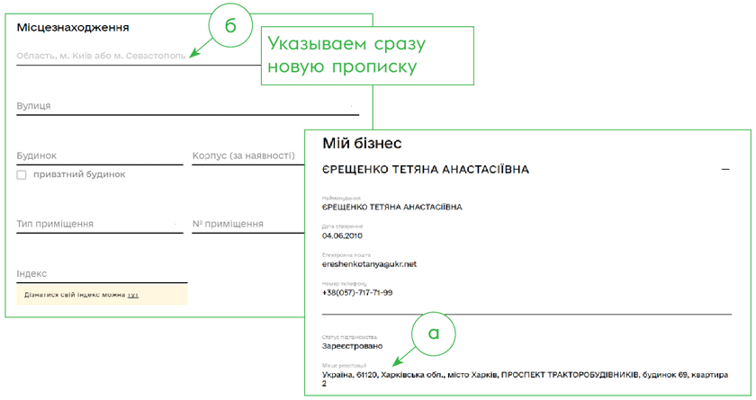Open the 'Вулиця' street dropdown

[350, 106]
